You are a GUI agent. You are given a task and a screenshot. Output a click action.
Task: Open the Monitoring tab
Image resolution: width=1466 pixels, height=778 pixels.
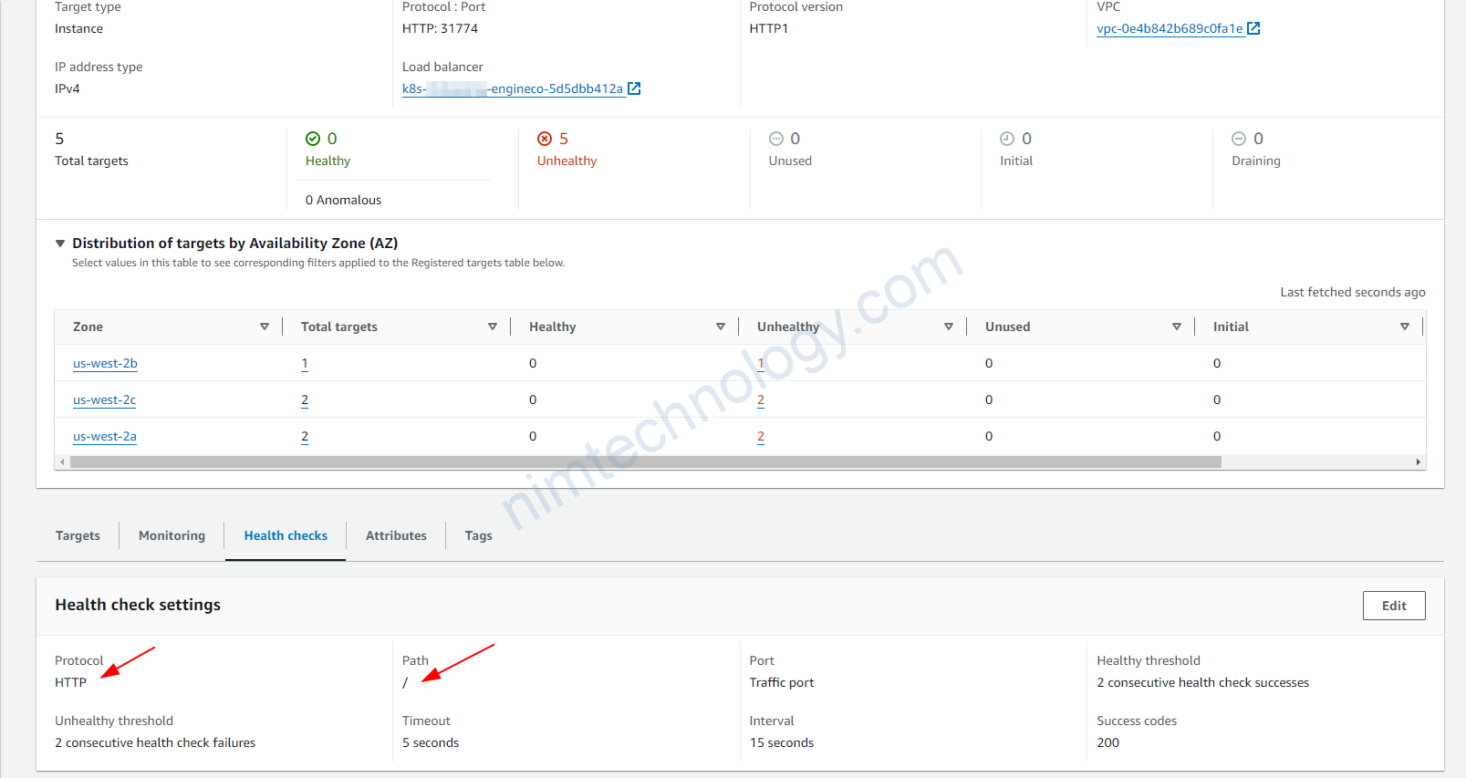[x=172, y=535]
